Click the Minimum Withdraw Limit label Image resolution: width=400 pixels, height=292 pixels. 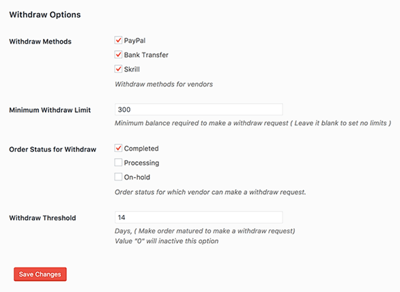(50, 110)
